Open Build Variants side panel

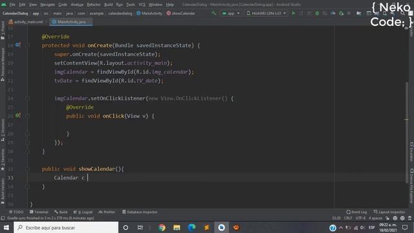click(3, 192)
